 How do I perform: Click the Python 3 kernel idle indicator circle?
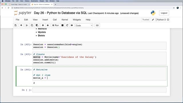[168, 20]
